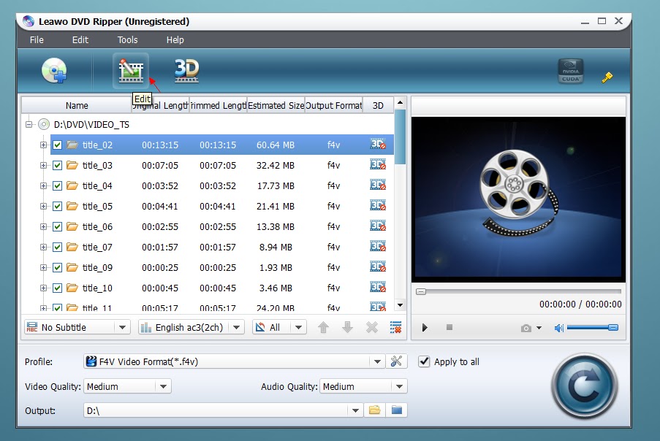Uncheck the title_06 checkbox
Viewport: 660px width, 441px height.
click(57, 226)
